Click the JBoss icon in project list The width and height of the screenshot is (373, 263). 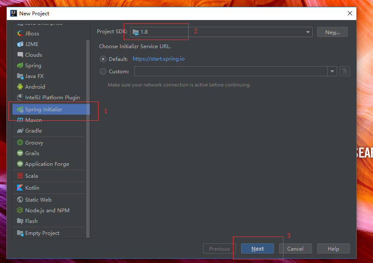(x=20, y=34)
